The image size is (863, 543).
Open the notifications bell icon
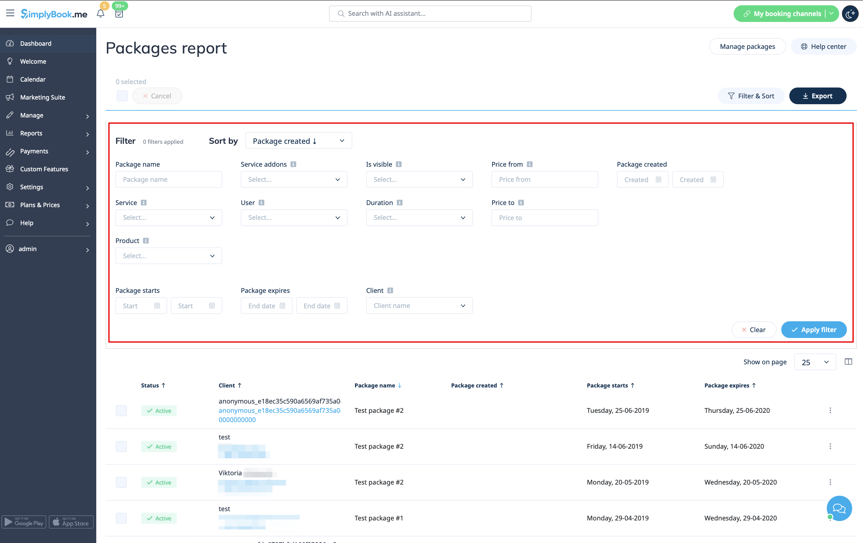click(100, 14)
